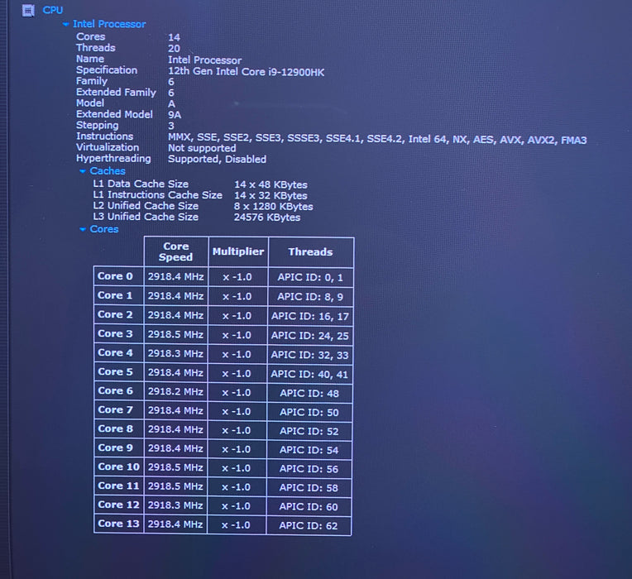The width and height of the screenshot is (632, 579).
Task: Click the APIC ID: 54 cell
Action: click(x=309, y=450)
